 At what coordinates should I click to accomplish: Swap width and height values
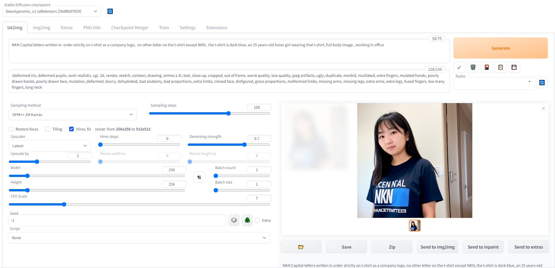tap(199, 177)
